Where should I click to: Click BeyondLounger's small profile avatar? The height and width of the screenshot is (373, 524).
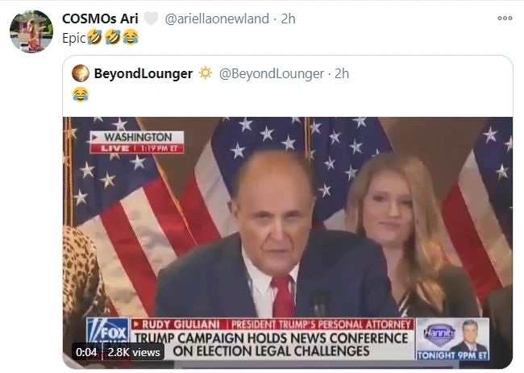click(81, 73)
